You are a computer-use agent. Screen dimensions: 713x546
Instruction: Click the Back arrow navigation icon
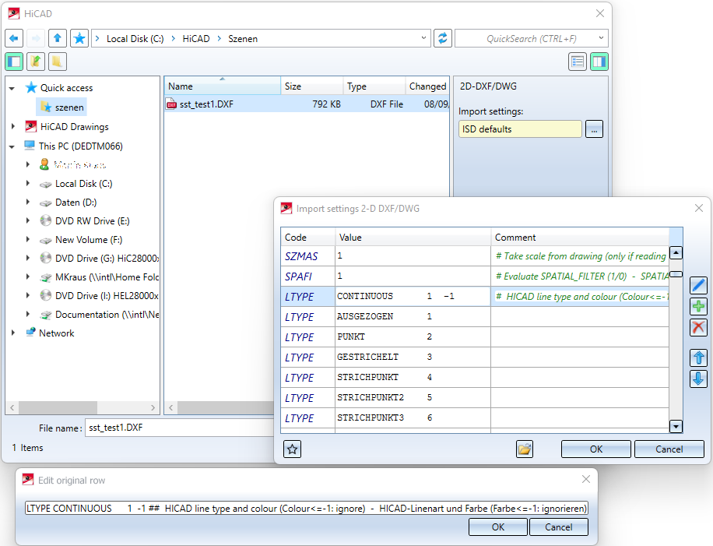(x=14, y=38)
